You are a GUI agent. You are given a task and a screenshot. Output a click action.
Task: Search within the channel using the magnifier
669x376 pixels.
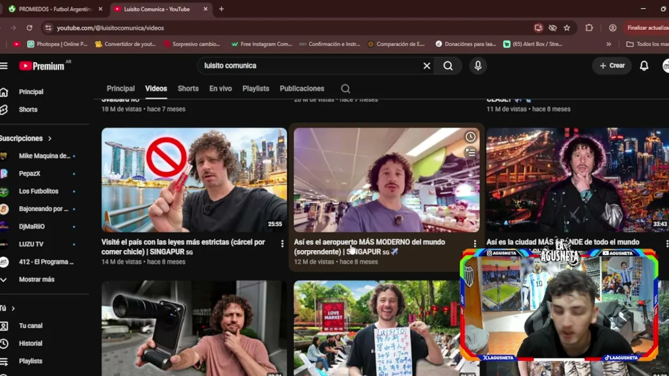click(x=345, y=89)
